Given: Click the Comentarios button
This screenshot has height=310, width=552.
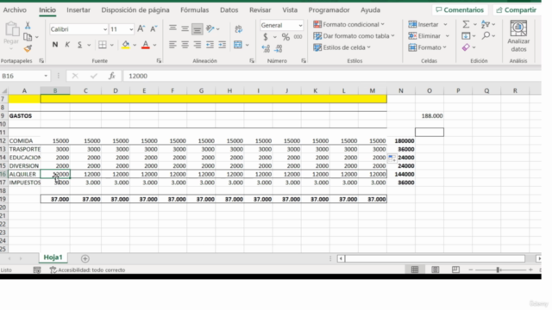Looking at the screenshot, I should (460, 9).
